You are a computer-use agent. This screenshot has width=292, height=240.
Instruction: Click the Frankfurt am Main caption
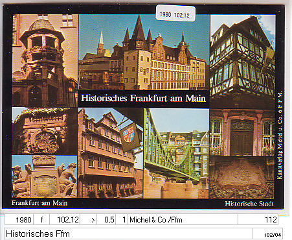39,203
